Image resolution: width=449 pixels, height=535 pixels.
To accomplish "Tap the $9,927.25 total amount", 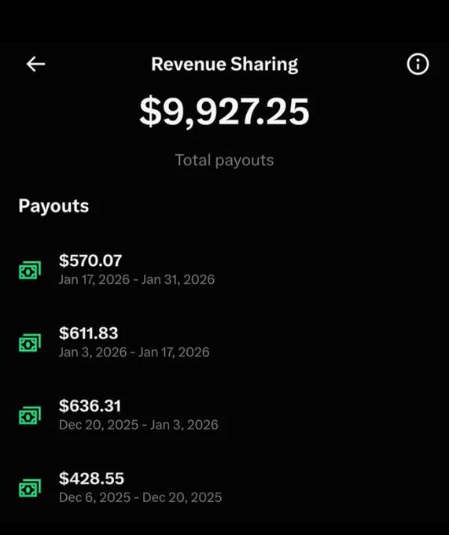I will point(224,112).
